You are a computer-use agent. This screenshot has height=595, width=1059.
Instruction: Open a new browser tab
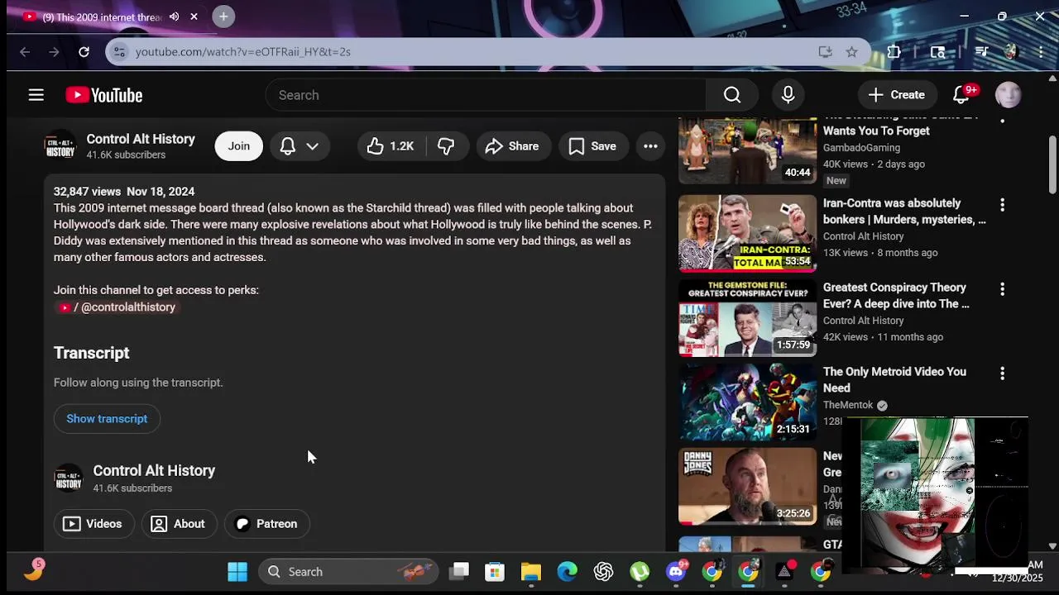tap(223, 17)
